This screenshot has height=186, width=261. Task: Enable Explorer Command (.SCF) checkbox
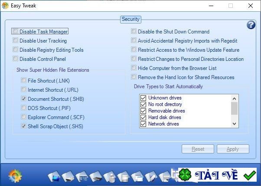pyautogui.click(x=24, y=117)
